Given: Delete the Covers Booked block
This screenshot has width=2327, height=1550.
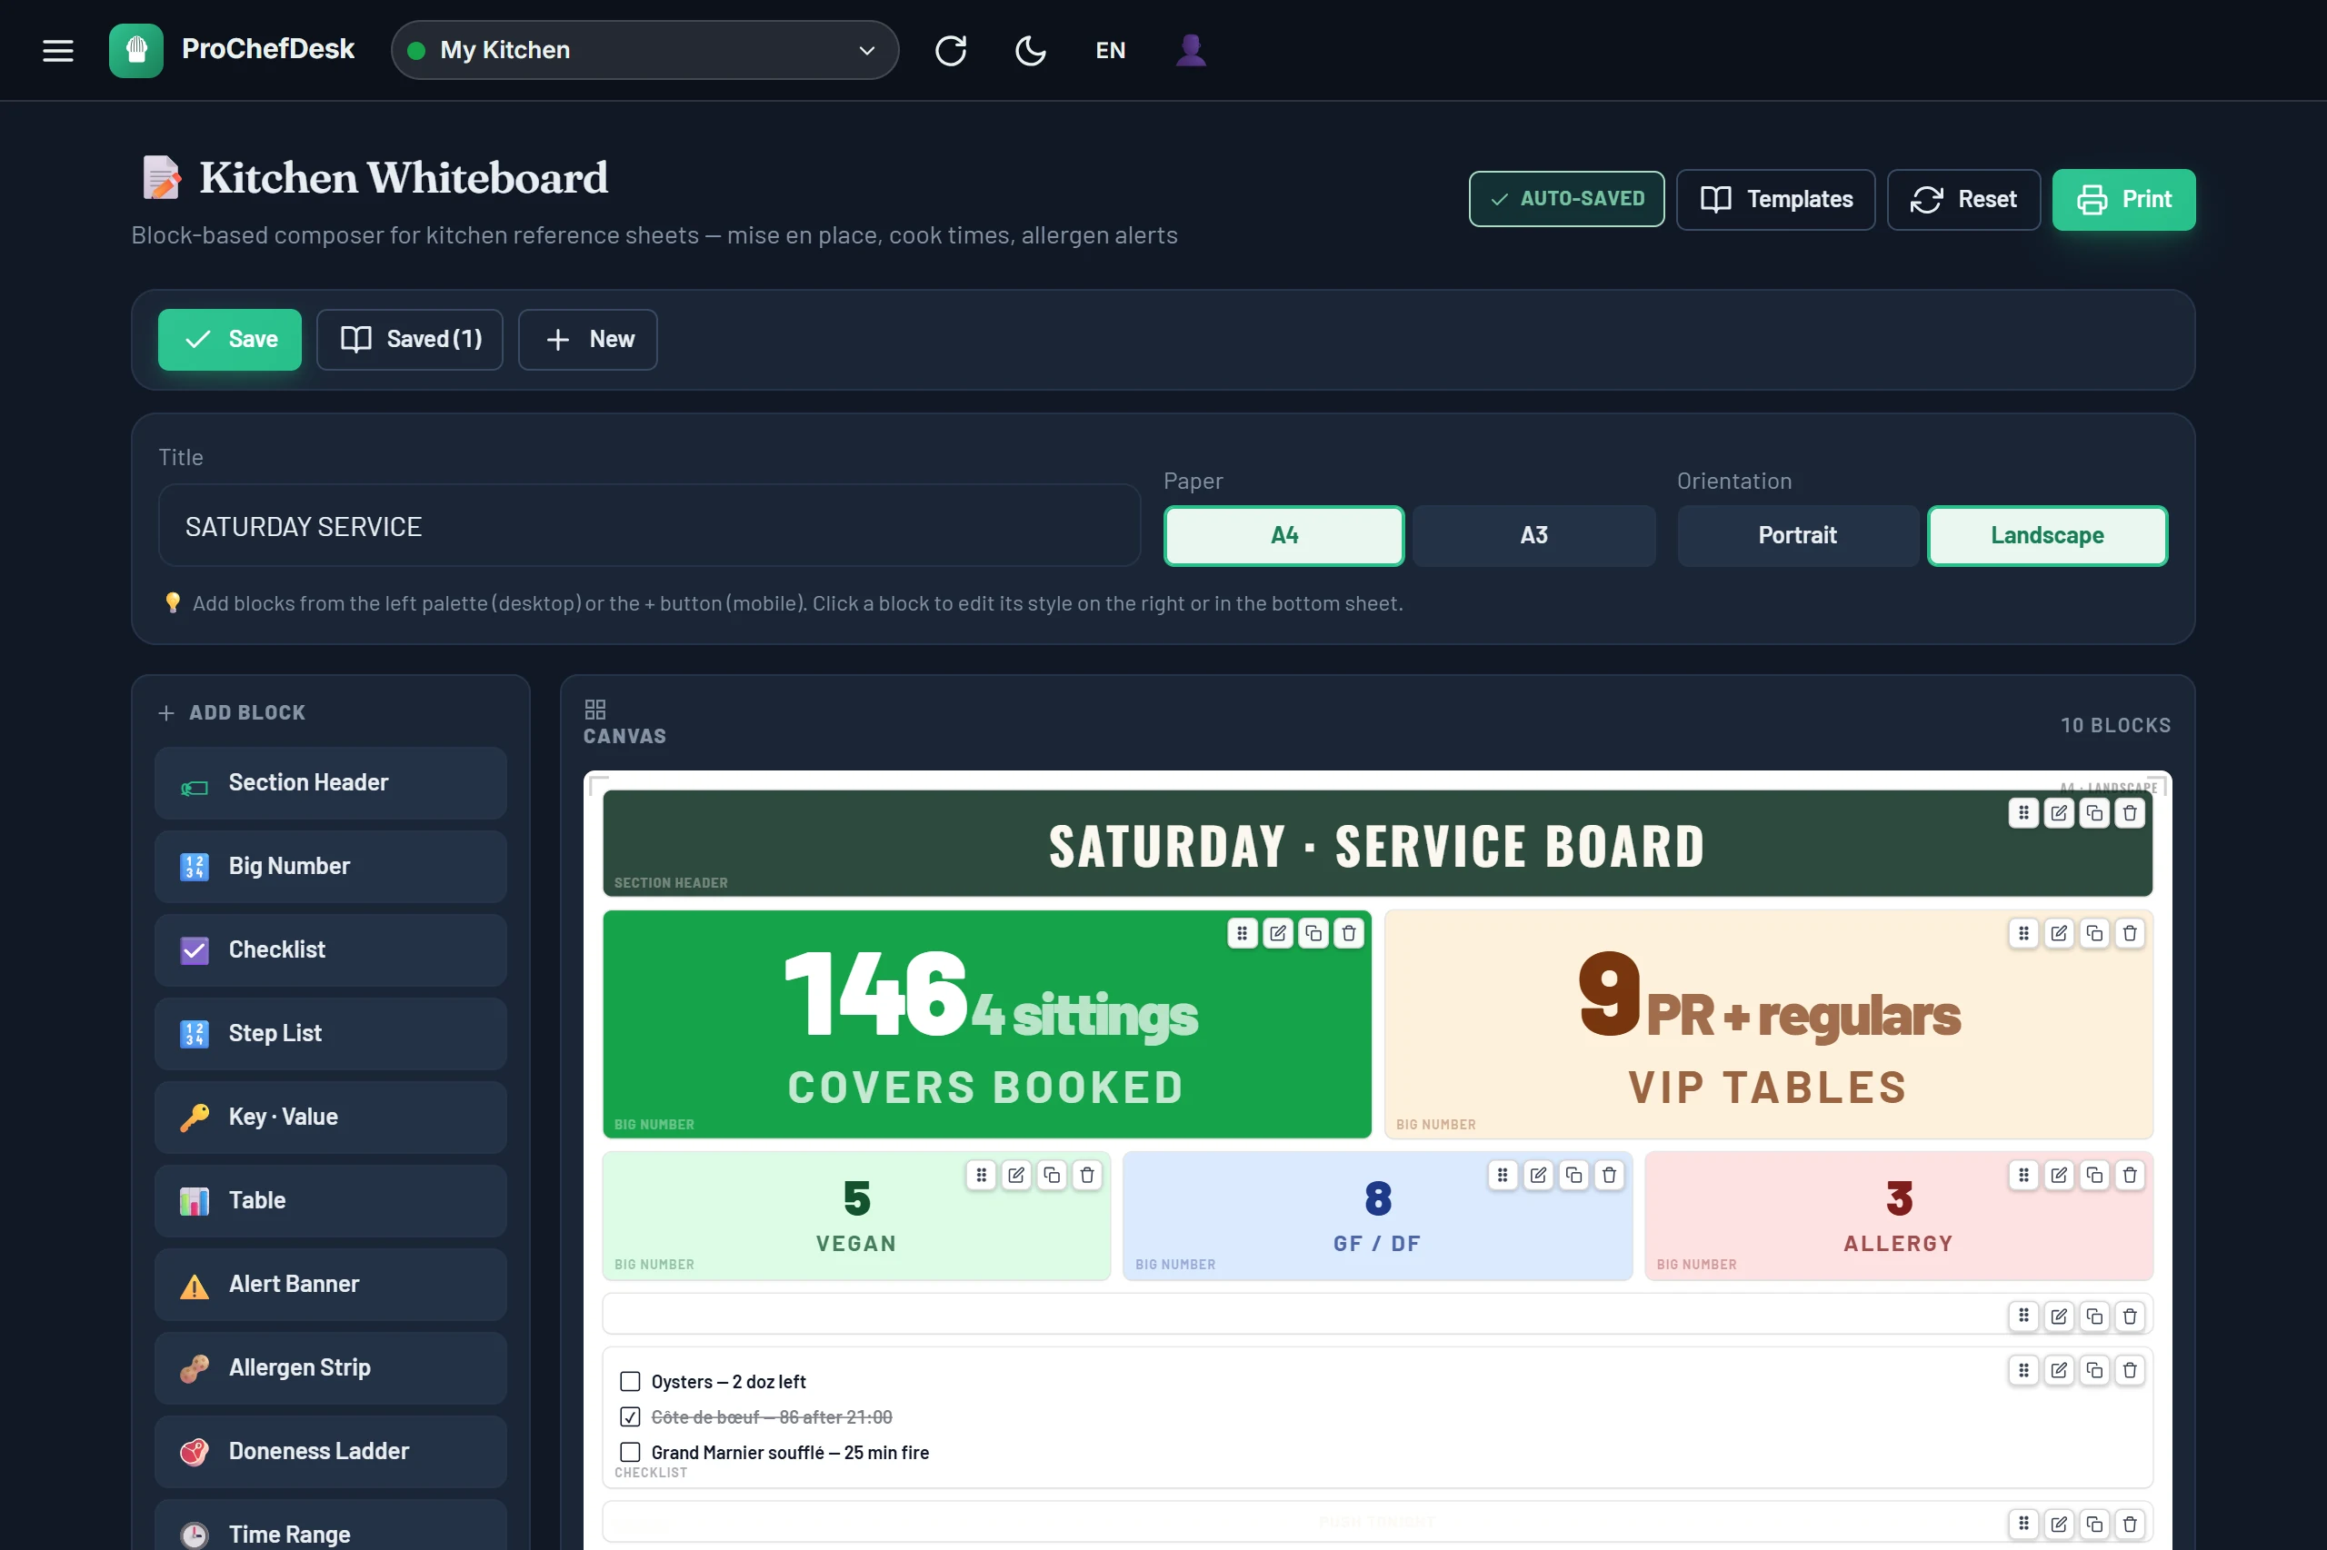Looking at the screenshot, I should (1349, 933).
